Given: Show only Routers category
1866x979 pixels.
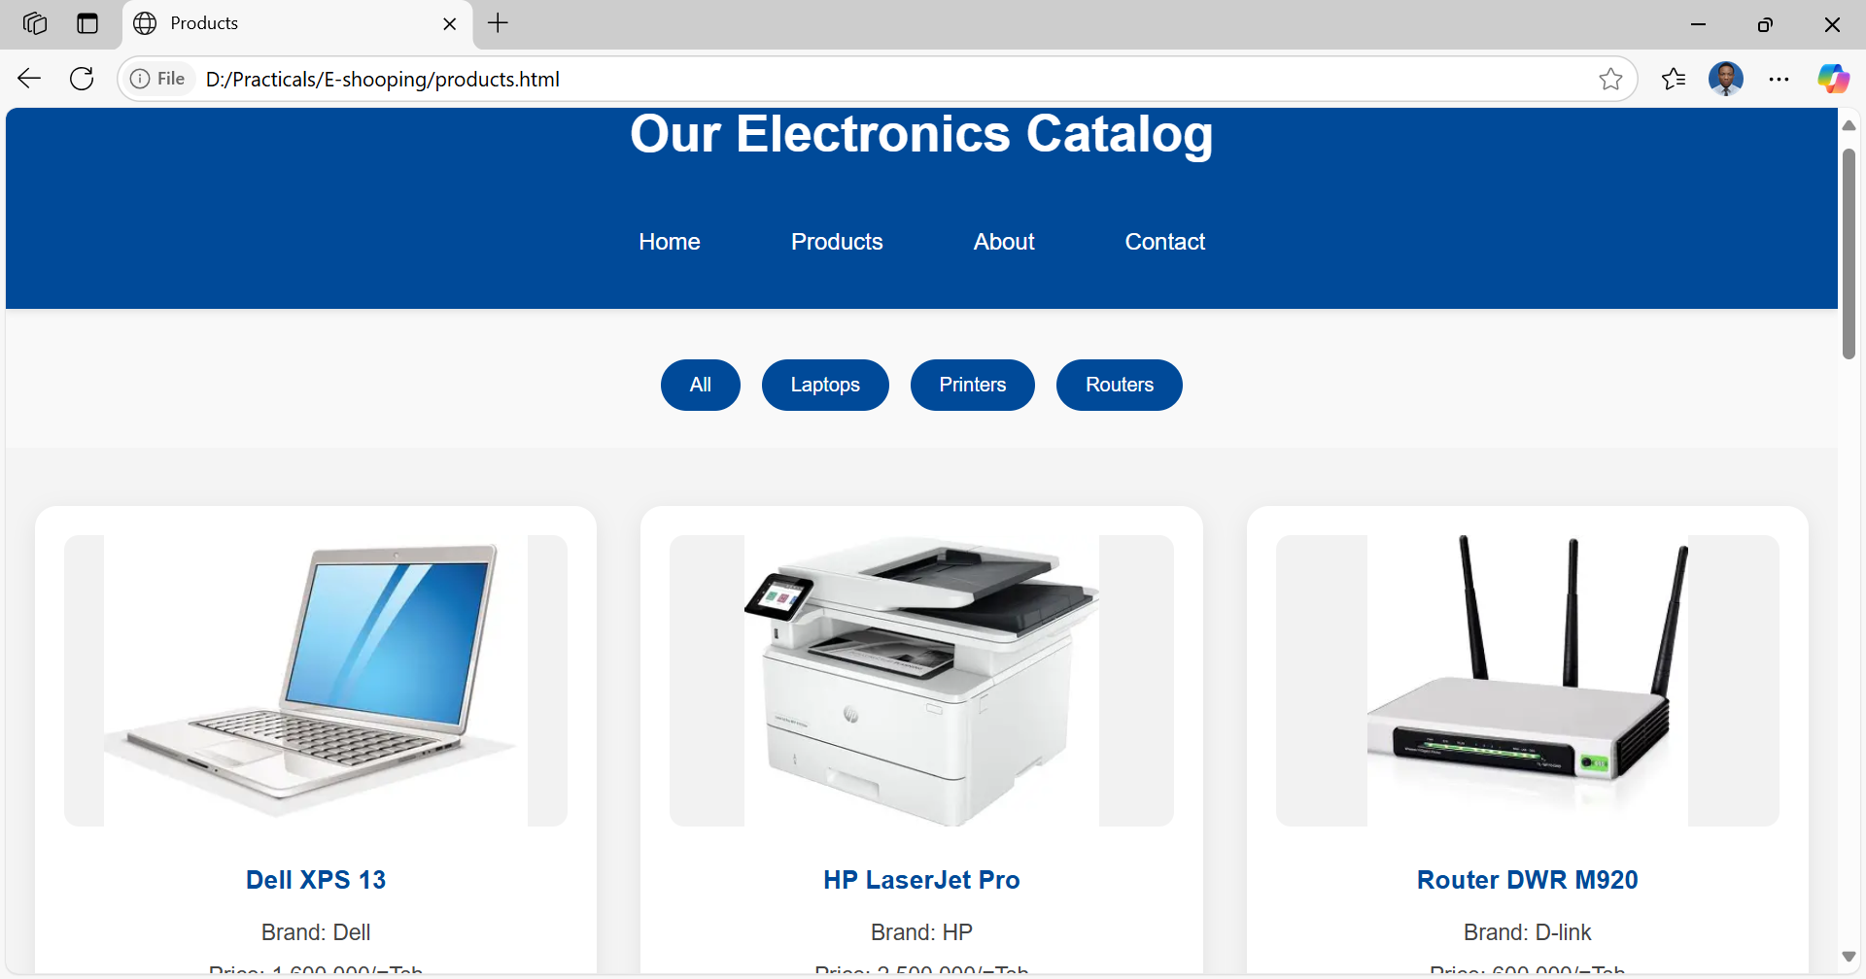Looking at the screenshot, I should pos(1120,385).
